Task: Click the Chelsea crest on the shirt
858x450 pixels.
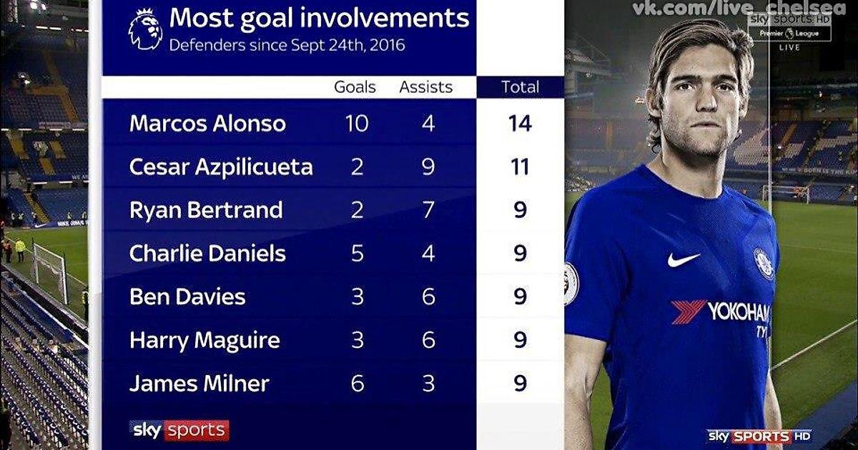Action: (763, 263)
